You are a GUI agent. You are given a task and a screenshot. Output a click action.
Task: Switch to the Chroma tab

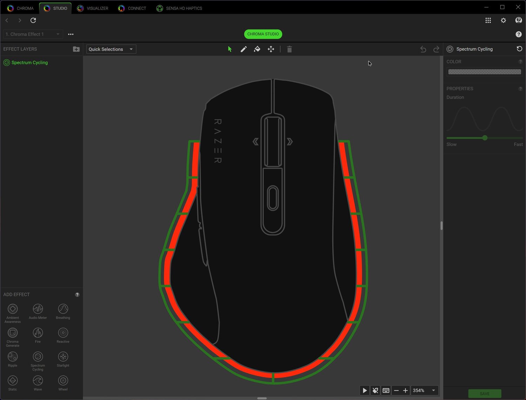(20, 8)
